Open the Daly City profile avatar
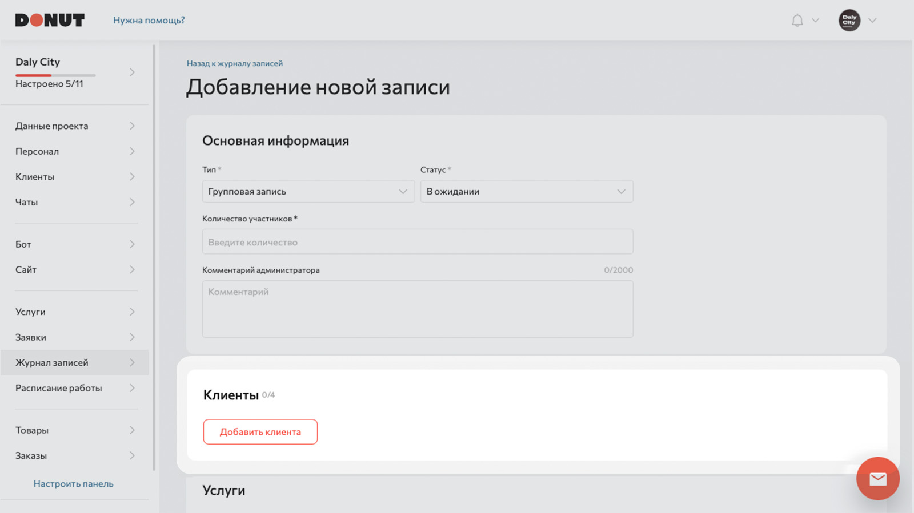This screenshot has width=914, height=513. tap(849, 20)
